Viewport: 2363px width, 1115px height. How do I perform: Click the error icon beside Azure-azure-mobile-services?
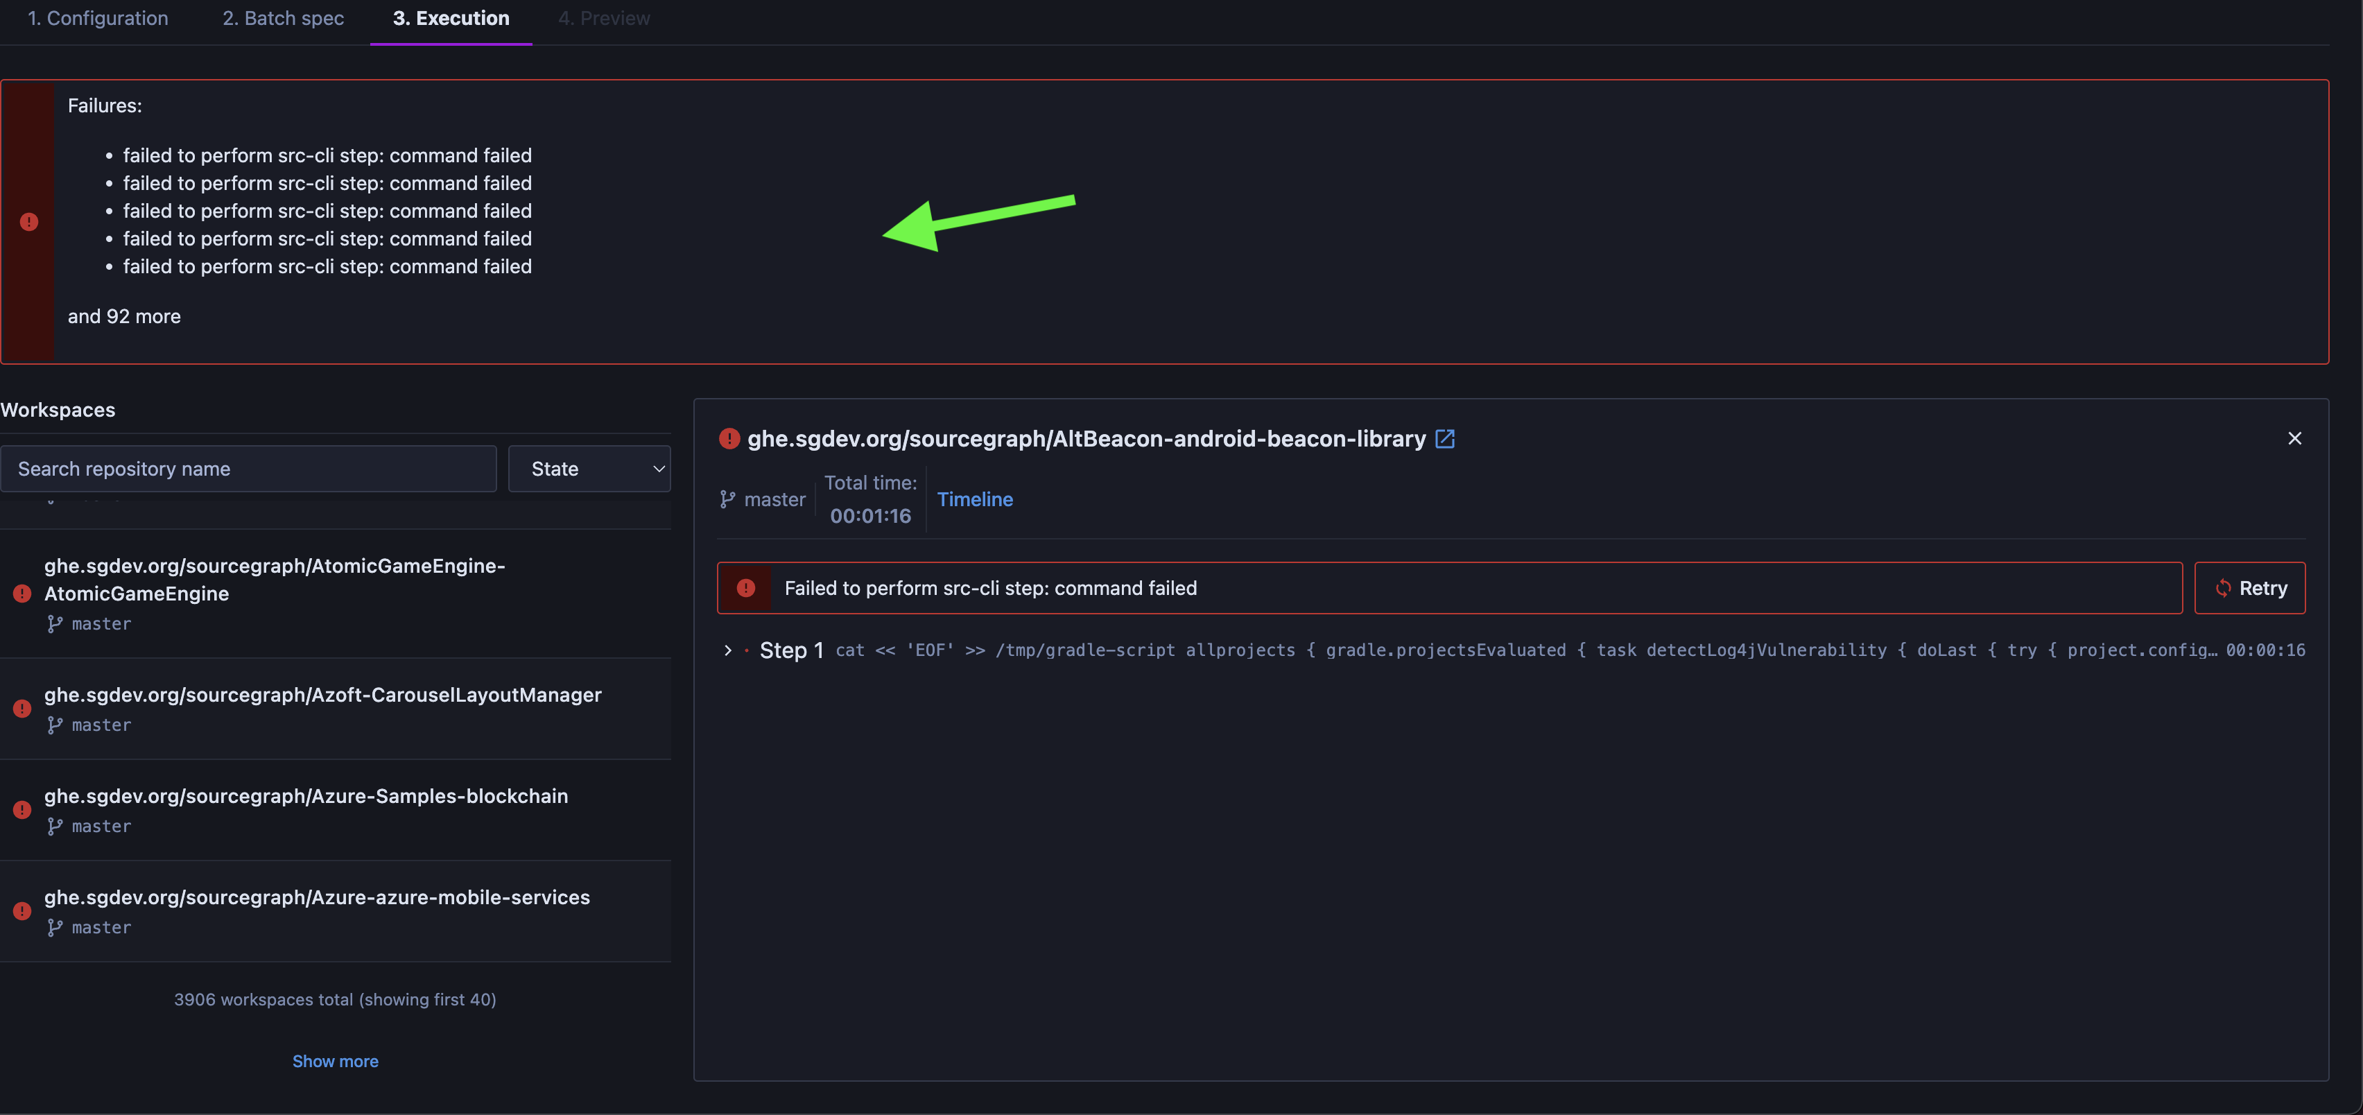22,911
